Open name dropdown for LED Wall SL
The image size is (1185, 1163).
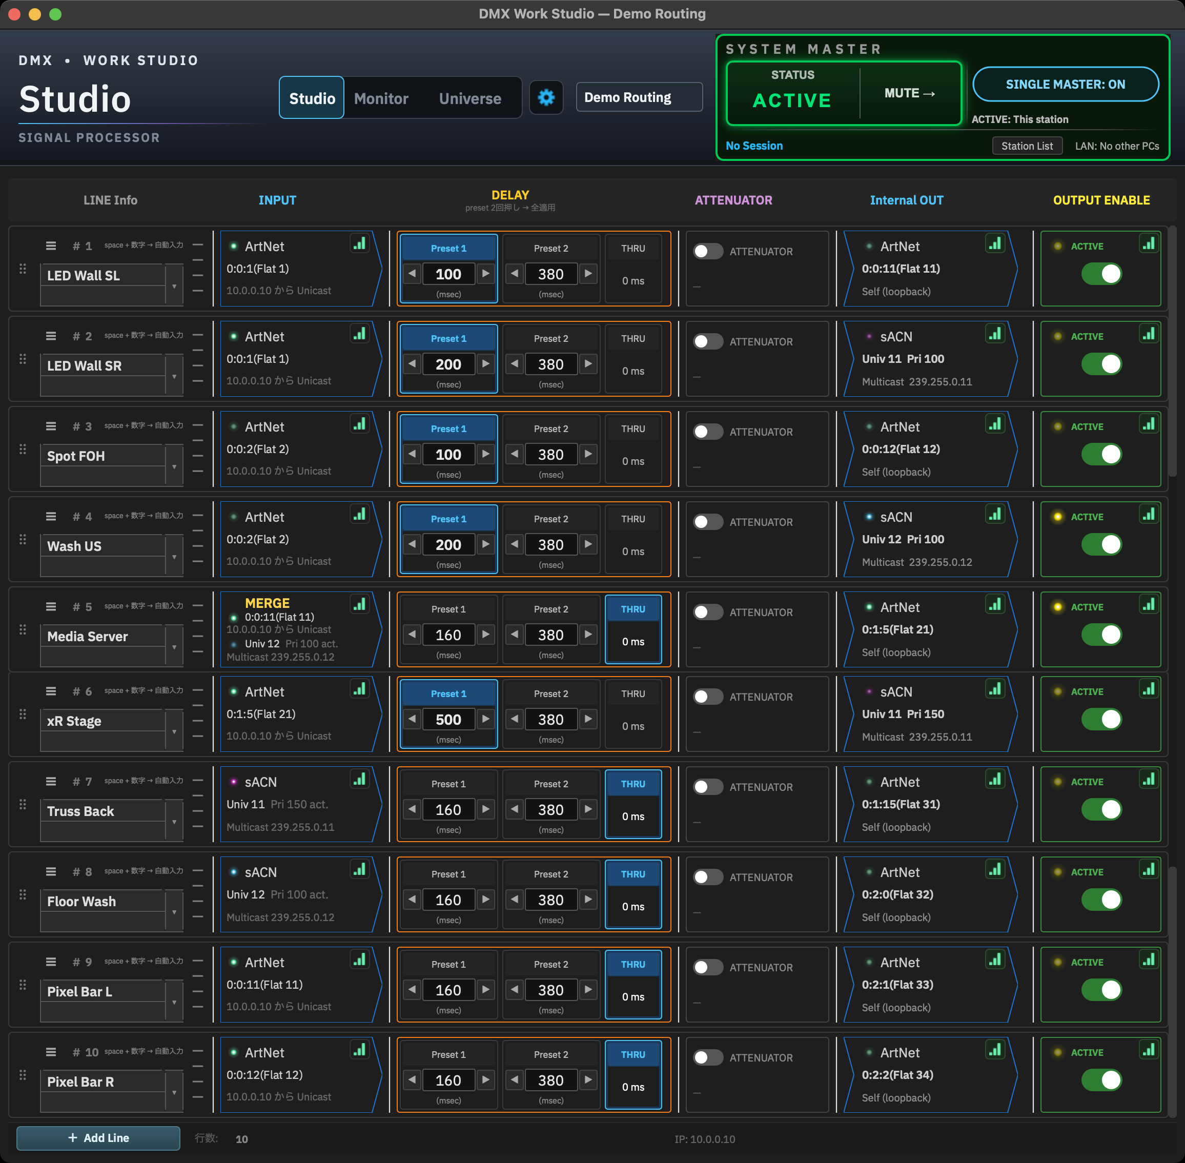(174, 285)
